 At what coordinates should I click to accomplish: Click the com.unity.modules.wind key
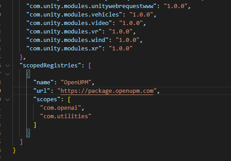click(67, 40)
